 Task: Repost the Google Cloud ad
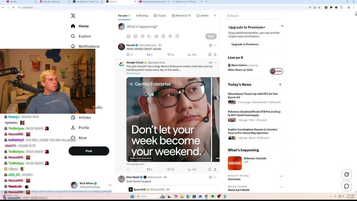click(148, 169)
